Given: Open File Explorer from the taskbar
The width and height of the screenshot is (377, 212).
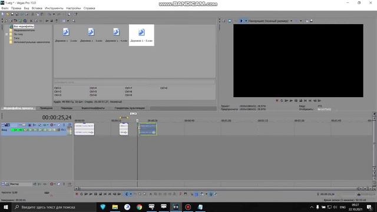Looking at the screenshot, I should click(115, 207).
